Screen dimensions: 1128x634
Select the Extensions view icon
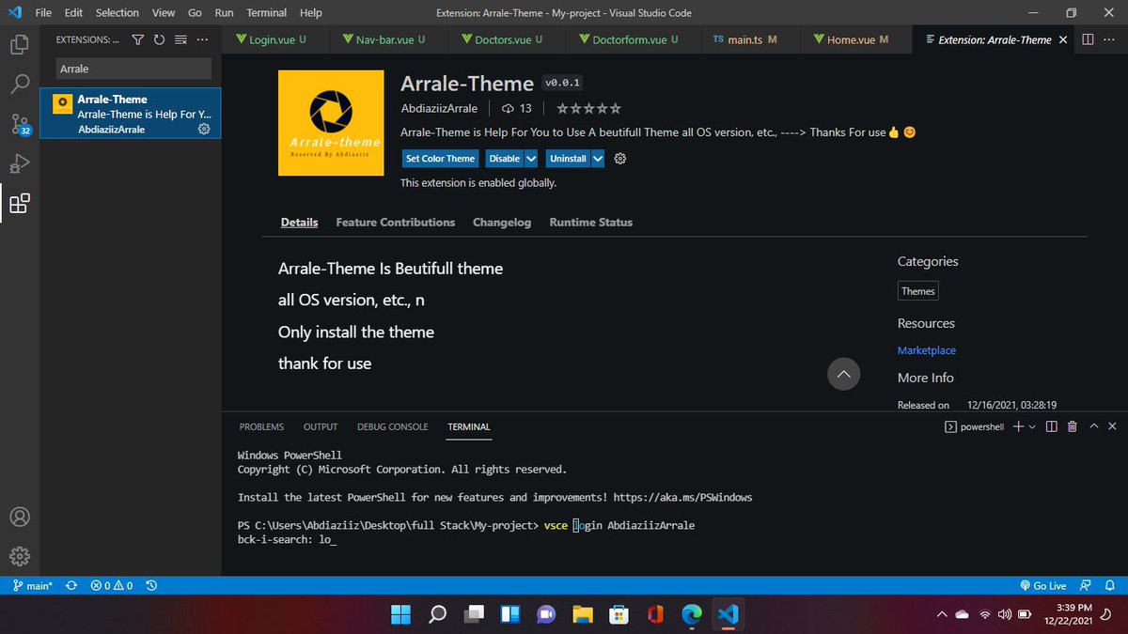(20, 204)
